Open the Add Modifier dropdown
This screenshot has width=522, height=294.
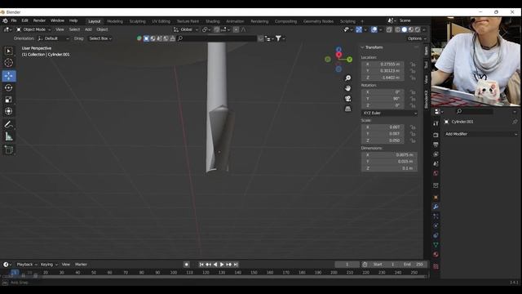click(480, 134)
